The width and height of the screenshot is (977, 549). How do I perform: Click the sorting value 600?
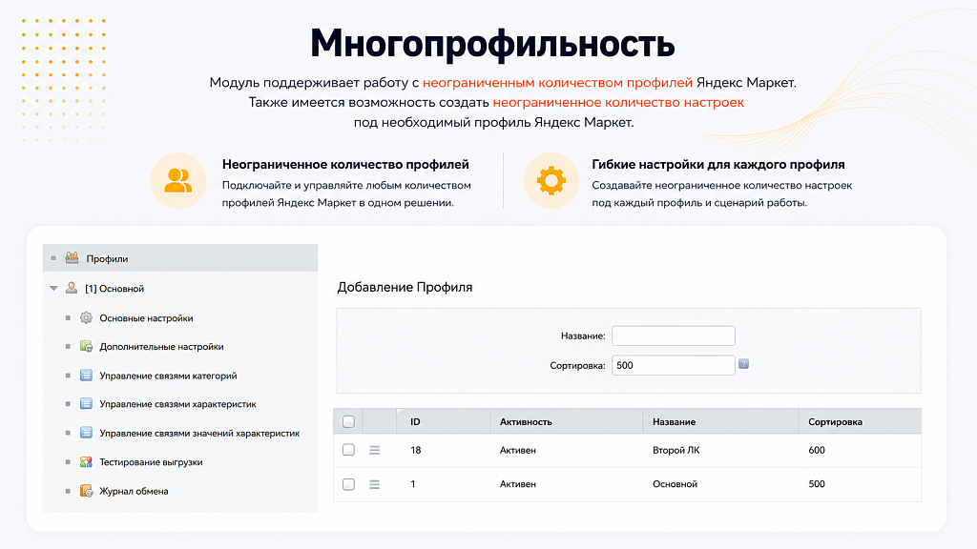coord(817,450)
